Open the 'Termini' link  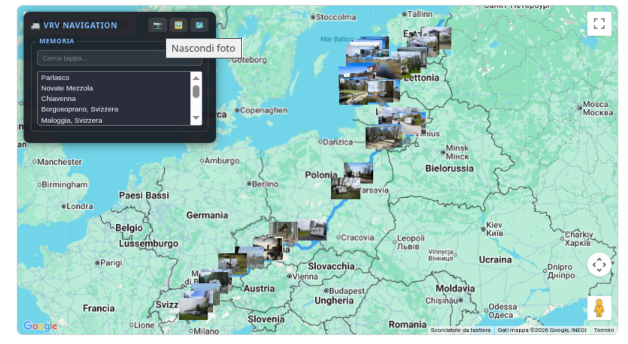(604, 330)
